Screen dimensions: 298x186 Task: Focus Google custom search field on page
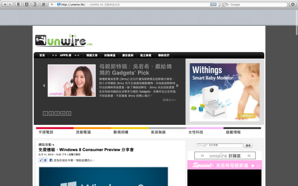(x=220, y=145)
